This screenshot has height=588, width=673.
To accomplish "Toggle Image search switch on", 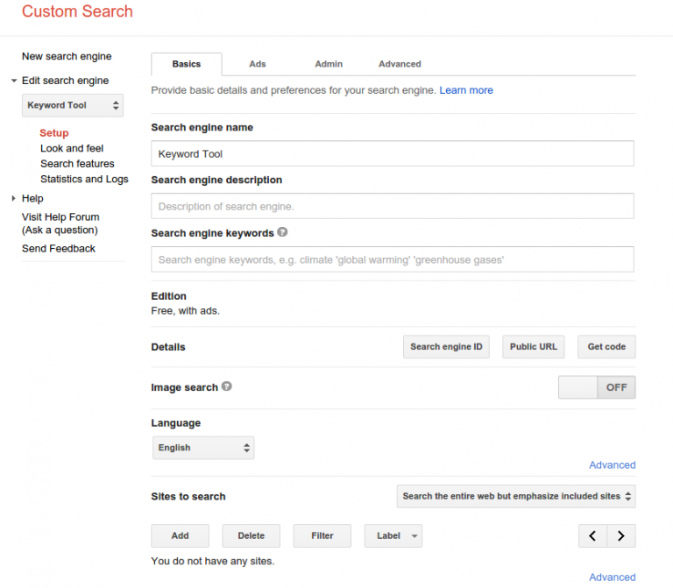I will (x=597, y=387).
